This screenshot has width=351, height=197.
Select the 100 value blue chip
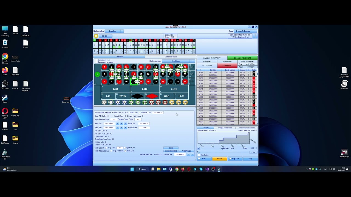124,102
